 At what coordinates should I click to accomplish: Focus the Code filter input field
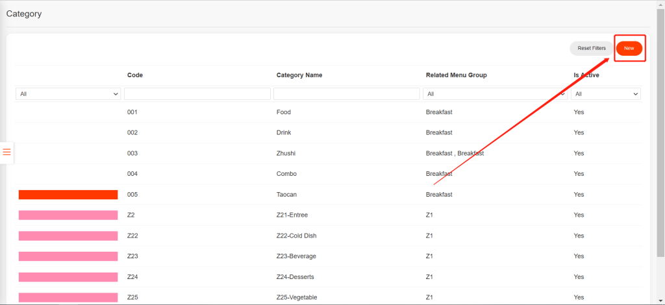pyautogui.click(x=197, y=94)
